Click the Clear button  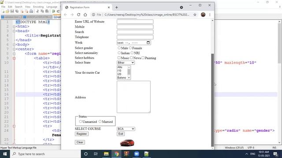click(x=80, y=142)
